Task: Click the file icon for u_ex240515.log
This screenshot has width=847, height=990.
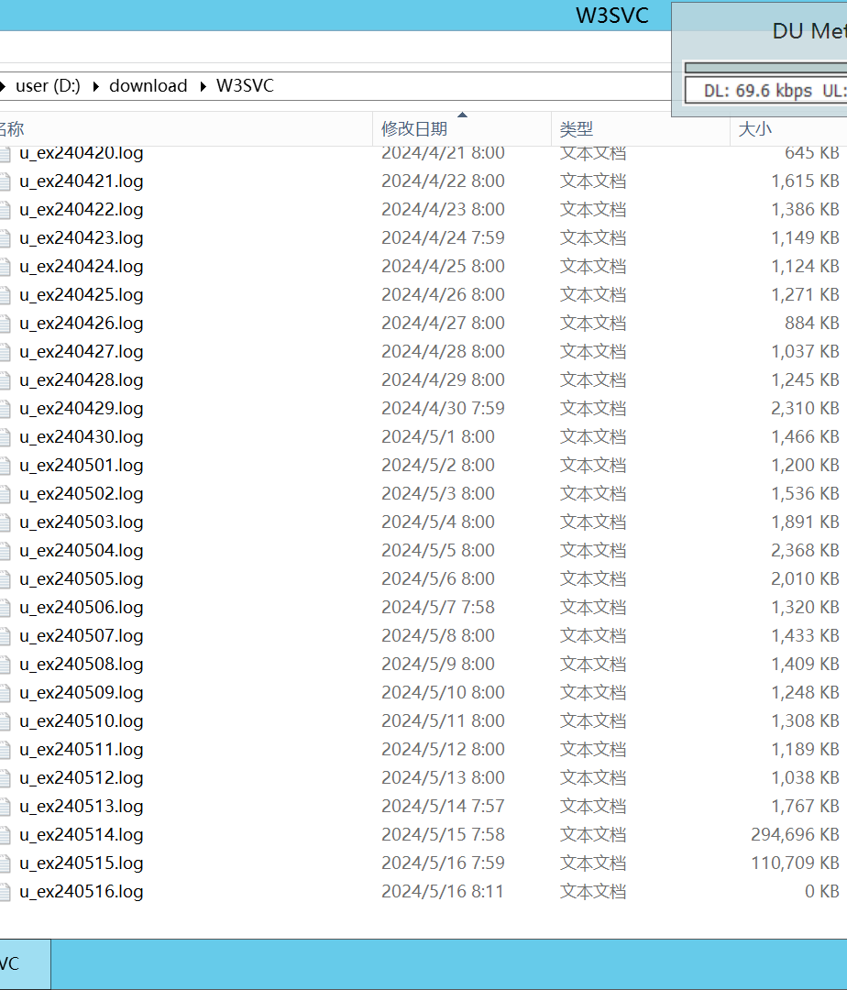Action: [5, 863]
